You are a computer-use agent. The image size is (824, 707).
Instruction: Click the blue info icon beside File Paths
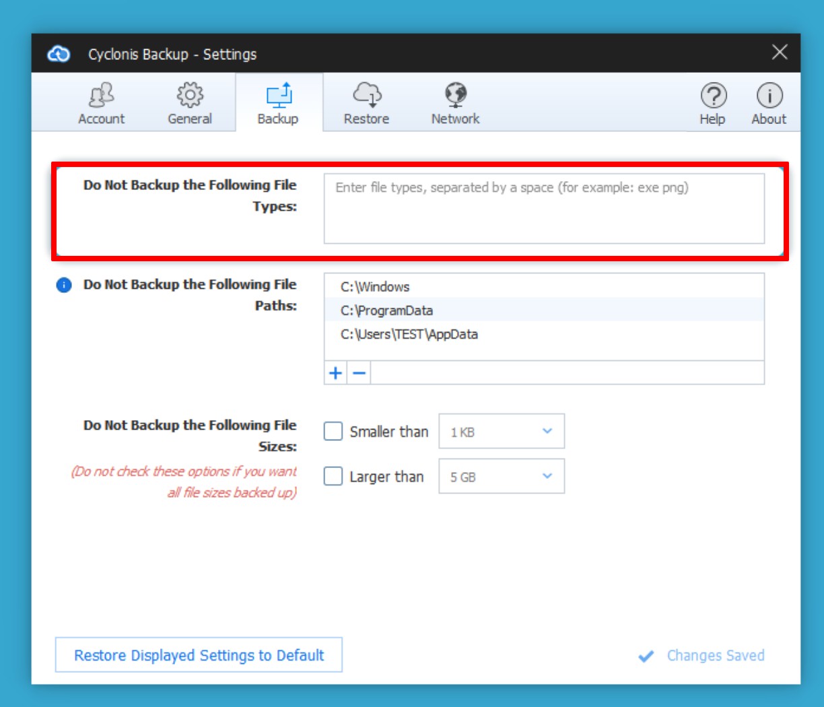pyautogui.click(x=64, y=285)
